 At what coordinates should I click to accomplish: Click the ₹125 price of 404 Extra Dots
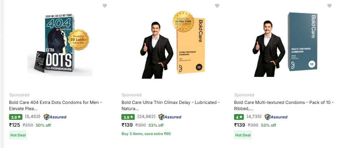click(15, 125)
